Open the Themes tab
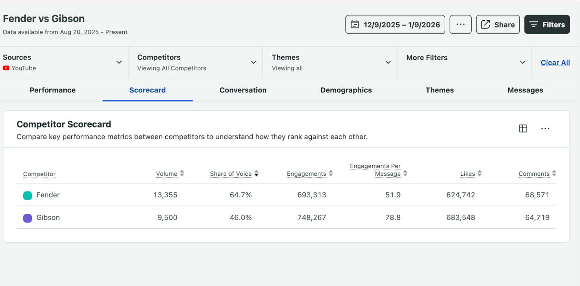This screenshot has height=286, width=580. [x=439, y=90]
